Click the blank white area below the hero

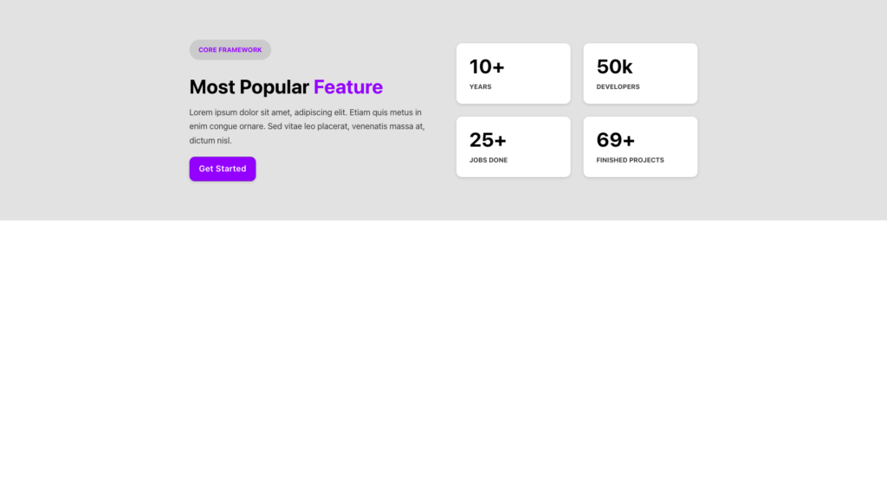(443, 363)
